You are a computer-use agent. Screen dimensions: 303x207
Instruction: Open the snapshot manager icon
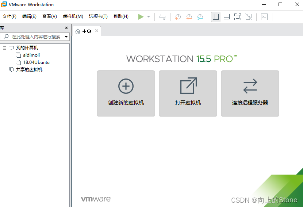[x=200, y=17]
